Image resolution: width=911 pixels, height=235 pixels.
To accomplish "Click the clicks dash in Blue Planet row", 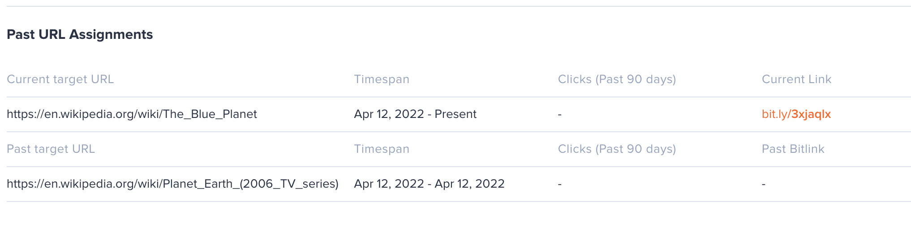I will (x=560, y=114).
